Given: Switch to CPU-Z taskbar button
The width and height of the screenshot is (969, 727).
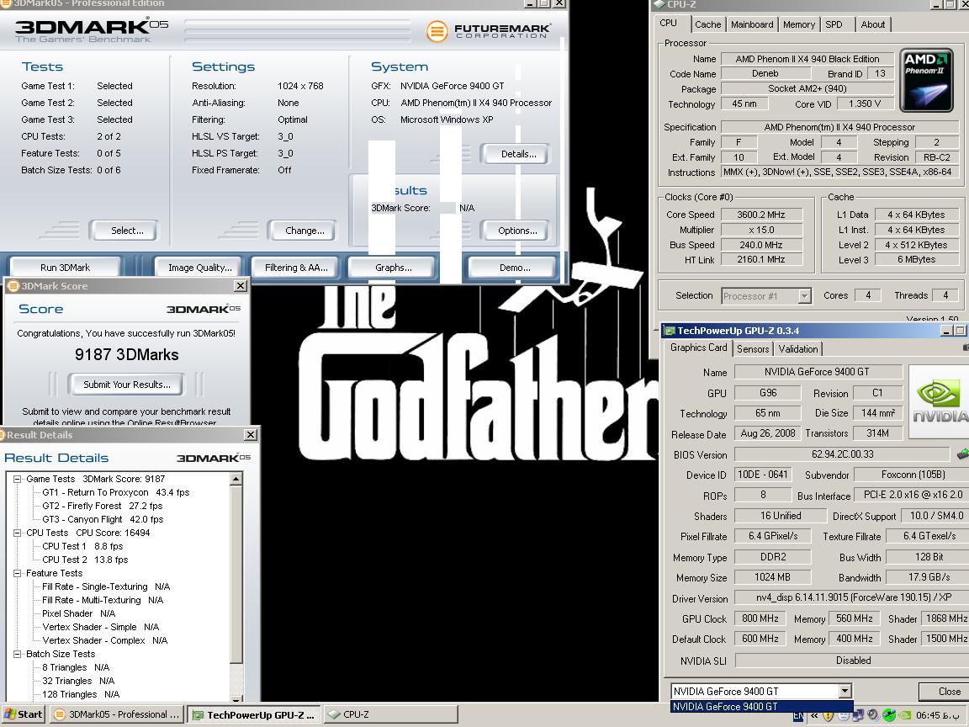Looking at the screenshot, I should 389,714.
